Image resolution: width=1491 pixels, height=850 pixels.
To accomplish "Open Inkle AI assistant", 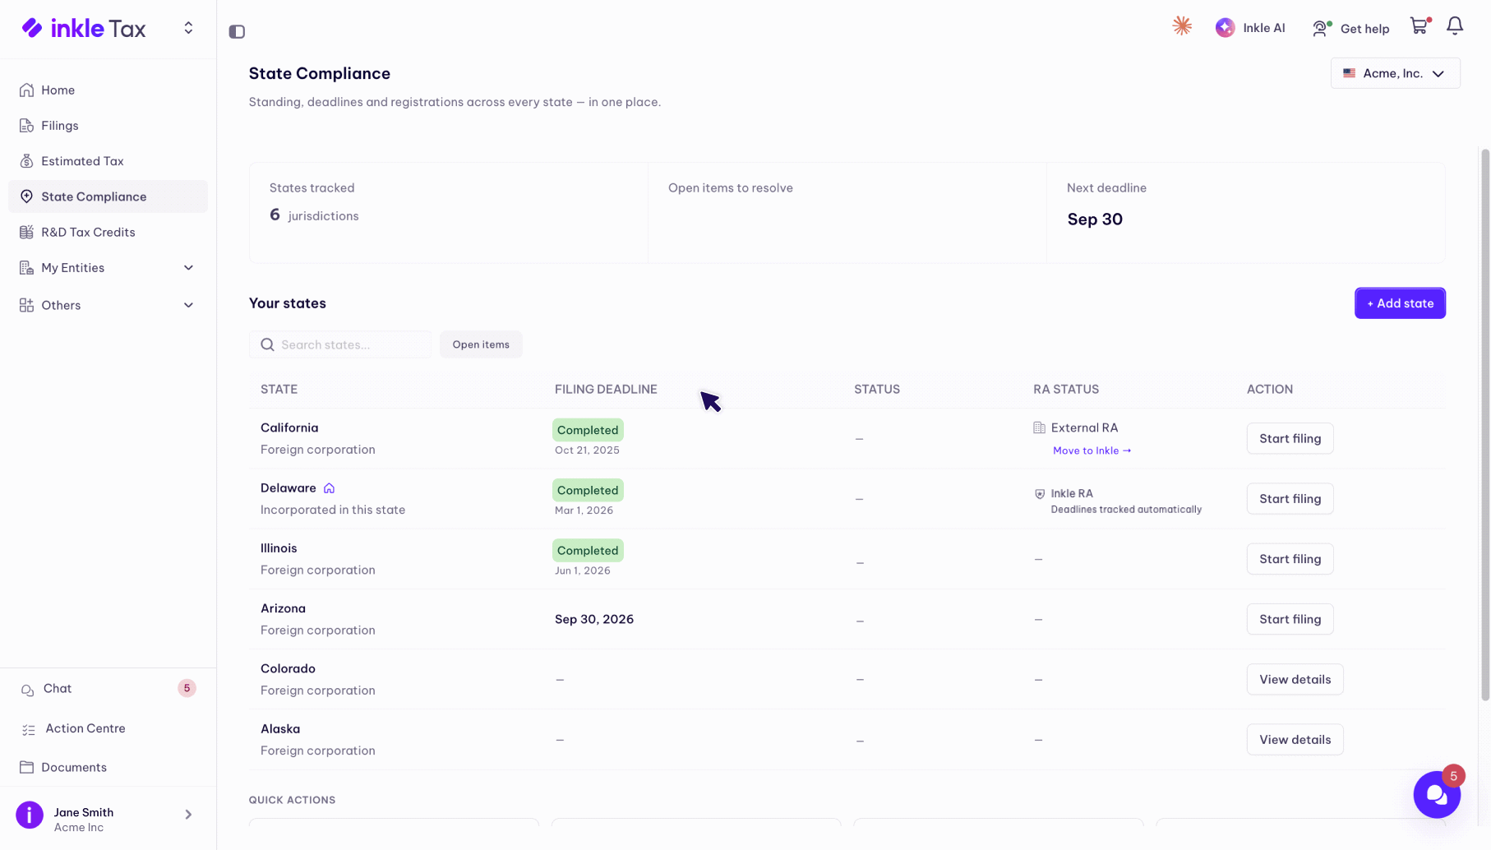I will 1250,28.
